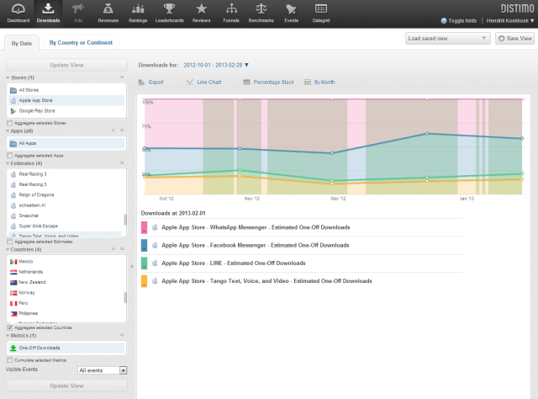Click the pink WhatsApp Messenger color swatch
The image size is (538, 399).
click(144, 228)
